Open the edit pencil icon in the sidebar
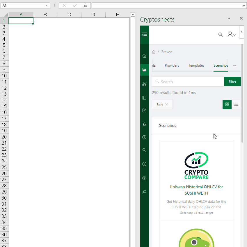 (x=144, y=111)
